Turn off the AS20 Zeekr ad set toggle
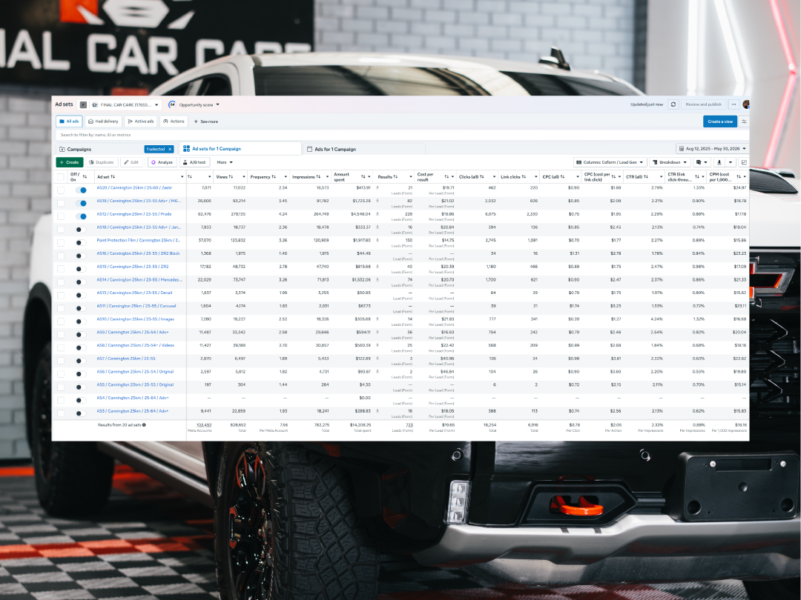Image resolution: width=801 pixels, height=600 pixels. 82,190
